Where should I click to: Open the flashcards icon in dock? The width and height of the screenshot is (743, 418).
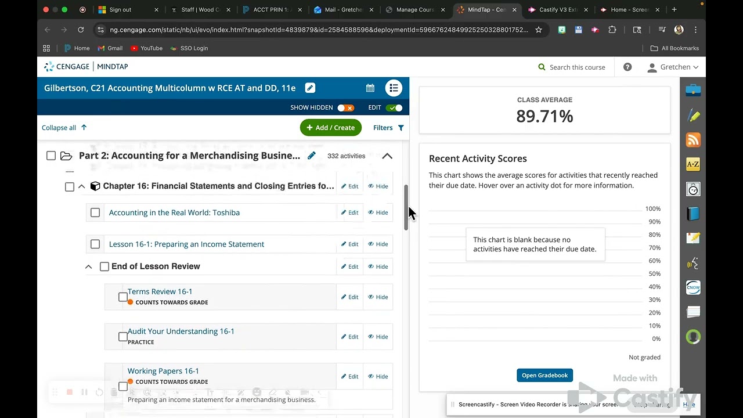click(693, 312)
